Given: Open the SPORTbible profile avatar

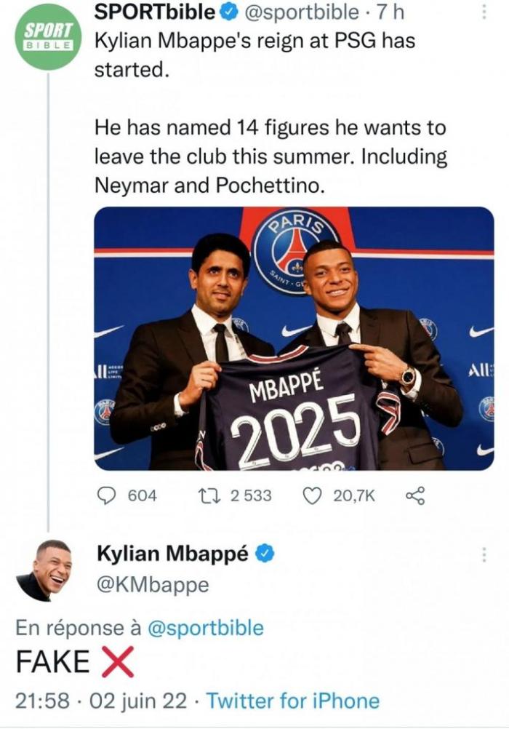Looking at the screenshot, I should click(48, 36).
